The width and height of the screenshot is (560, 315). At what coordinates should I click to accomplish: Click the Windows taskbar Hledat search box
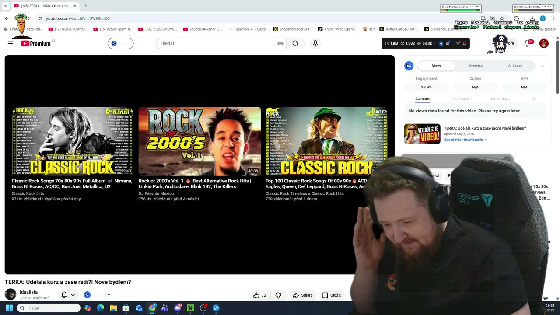tap(49, 308)
